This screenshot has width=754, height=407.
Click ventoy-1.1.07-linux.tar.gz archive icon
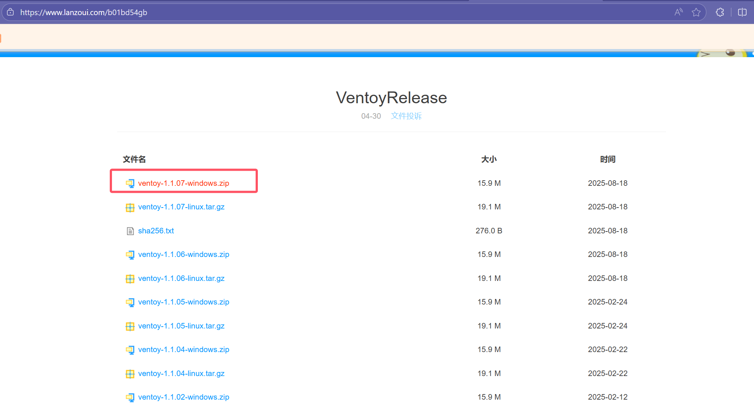[130, 207]
